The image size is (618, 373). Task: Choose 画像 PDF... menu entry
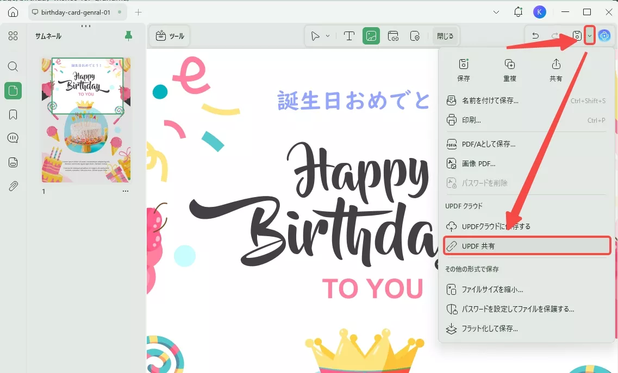527,163
